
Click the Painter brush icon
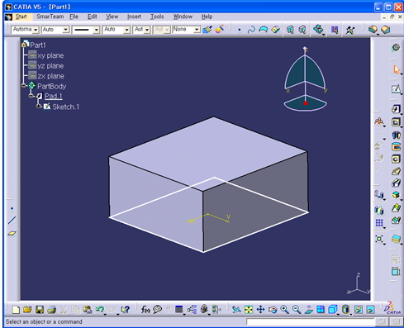point(207,30)
